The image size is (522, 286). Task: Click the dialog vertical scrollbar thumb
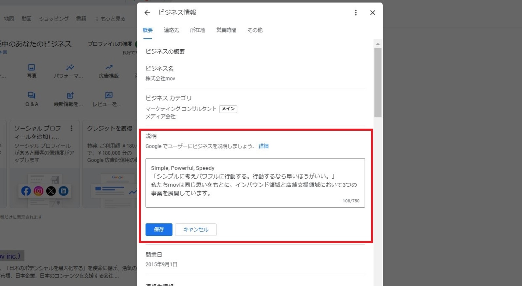pyautogui.click(x=378, y=83)
